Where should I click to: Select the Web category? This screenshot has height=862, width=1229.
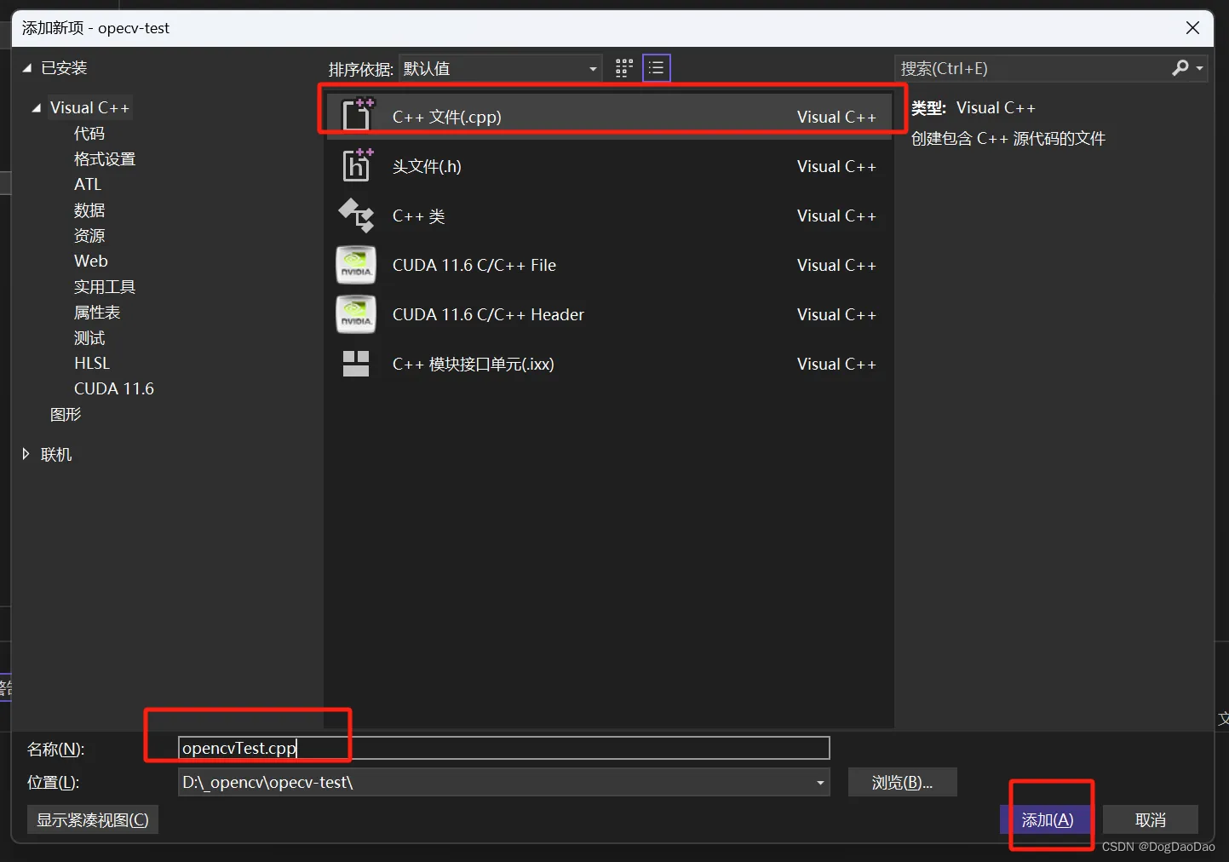pyautogui.click(x=91, y=261)
